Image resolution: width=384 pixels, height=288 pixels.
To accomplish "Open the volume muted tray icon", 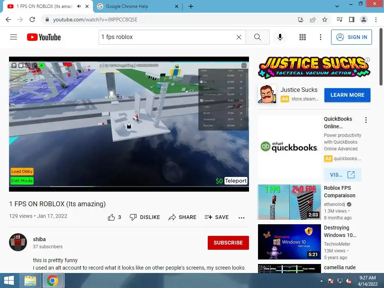I will [349, 281].
